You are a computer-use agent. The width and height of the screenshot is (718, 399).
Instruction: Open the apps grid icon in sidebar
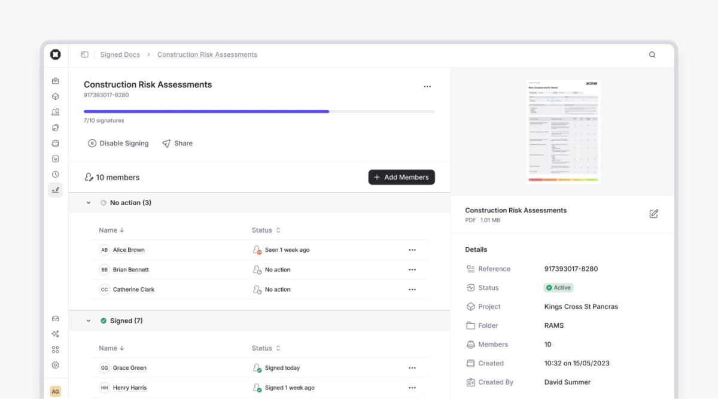(56, 350)
